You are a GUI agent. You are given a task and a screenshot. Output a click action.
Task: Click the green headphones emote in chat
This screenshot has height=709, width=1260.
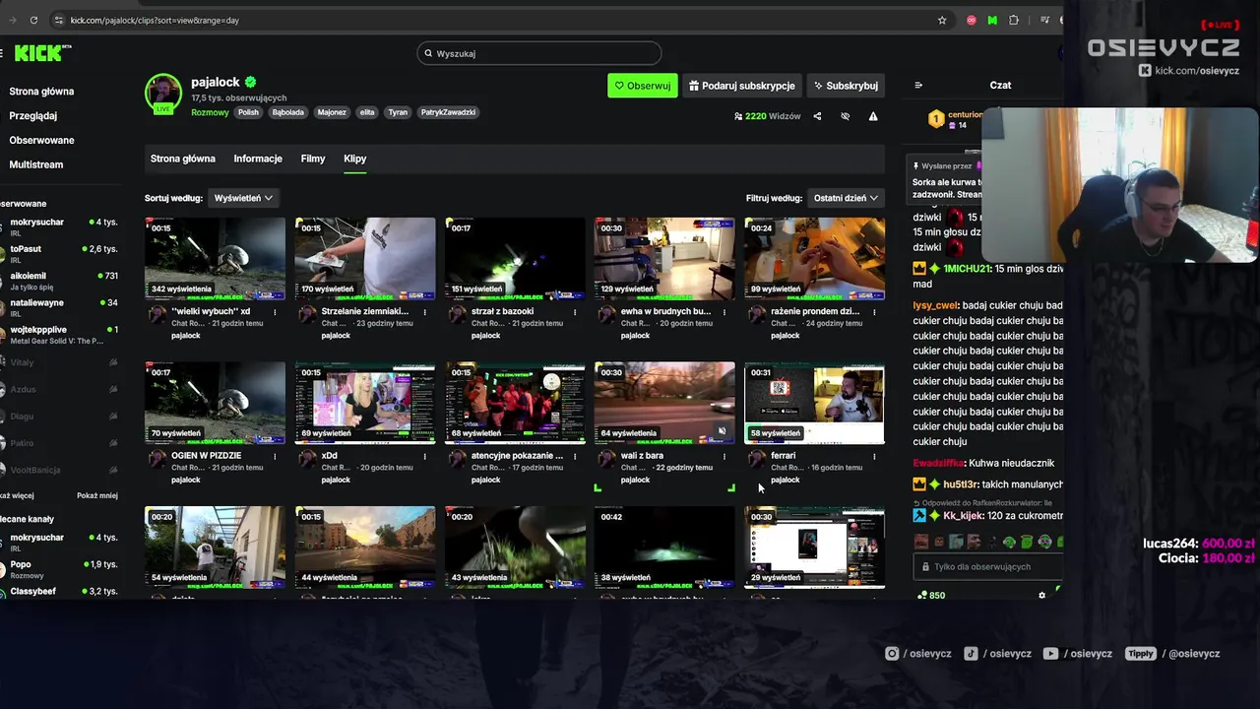coord(1045,542)
